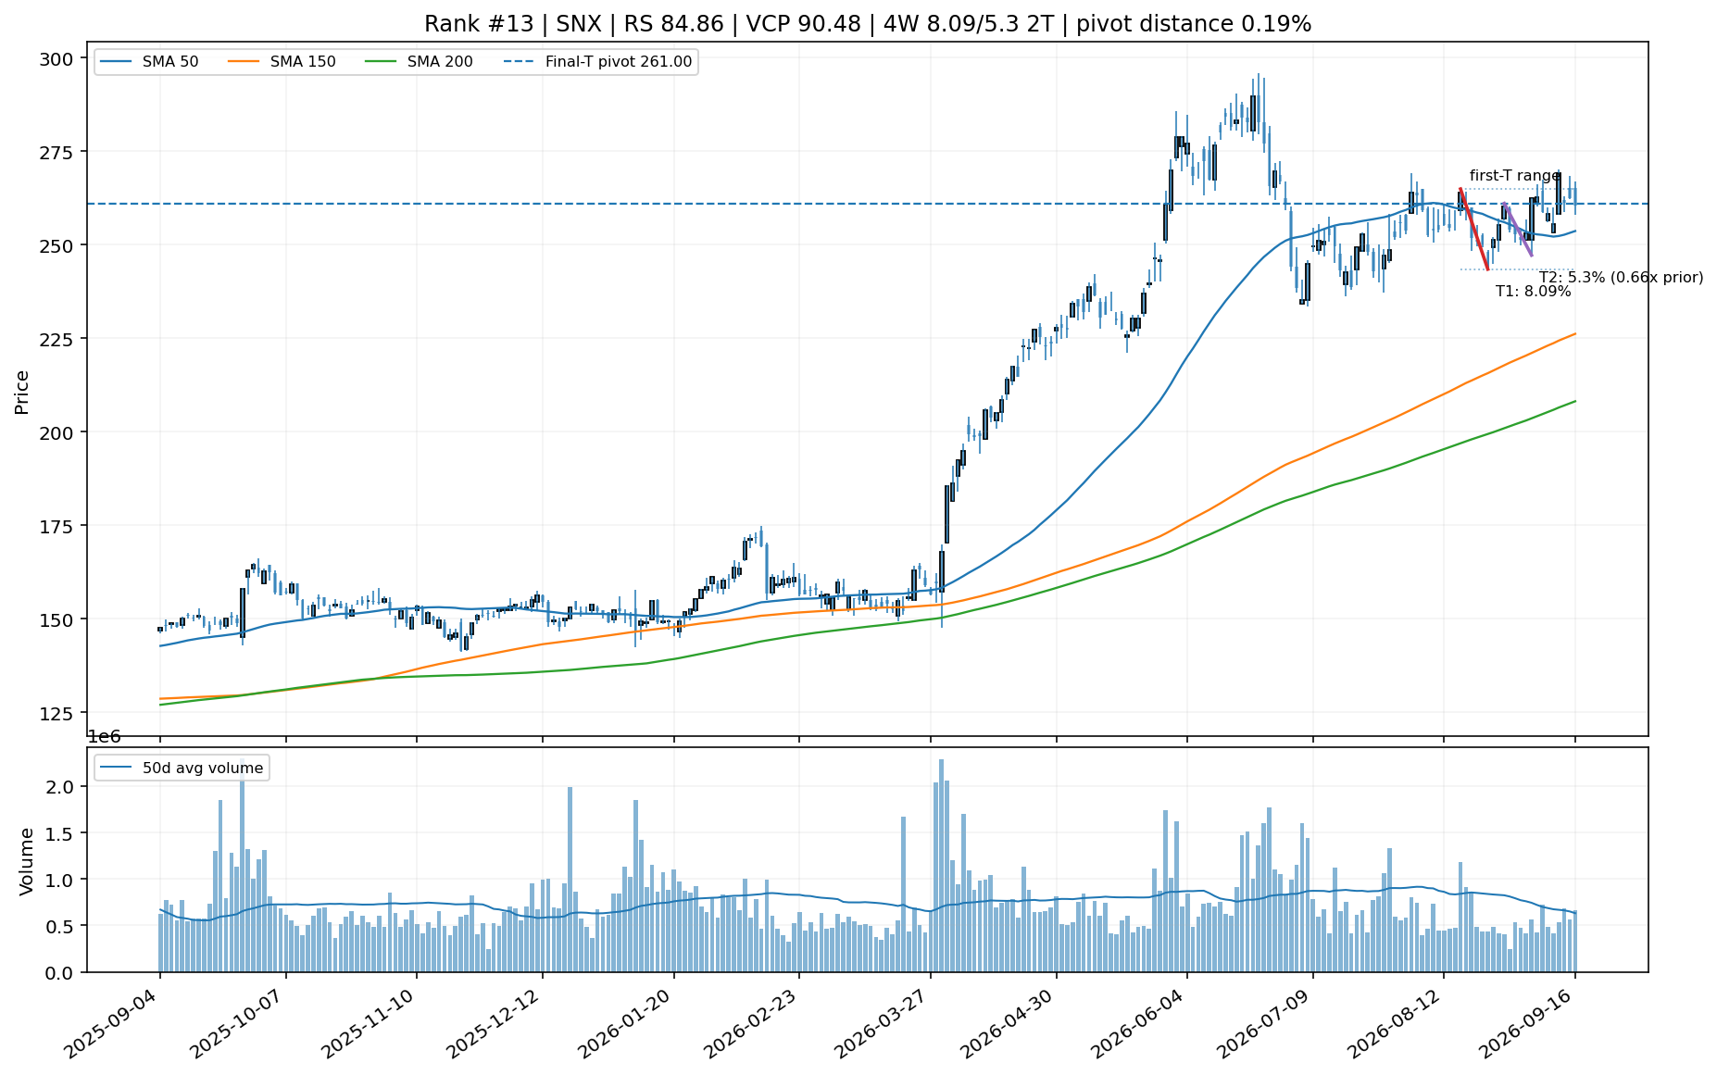Viewport: 1717px width, 1075px height.
Task: Click the 275 price tick label
Action: pyautogui.click(x=58, y=152)
